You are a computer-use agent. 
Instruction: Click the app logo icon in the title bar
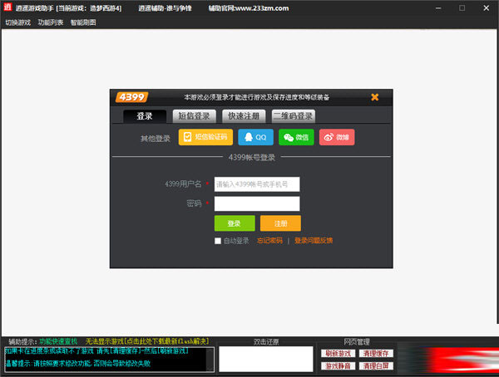[7, 7]
